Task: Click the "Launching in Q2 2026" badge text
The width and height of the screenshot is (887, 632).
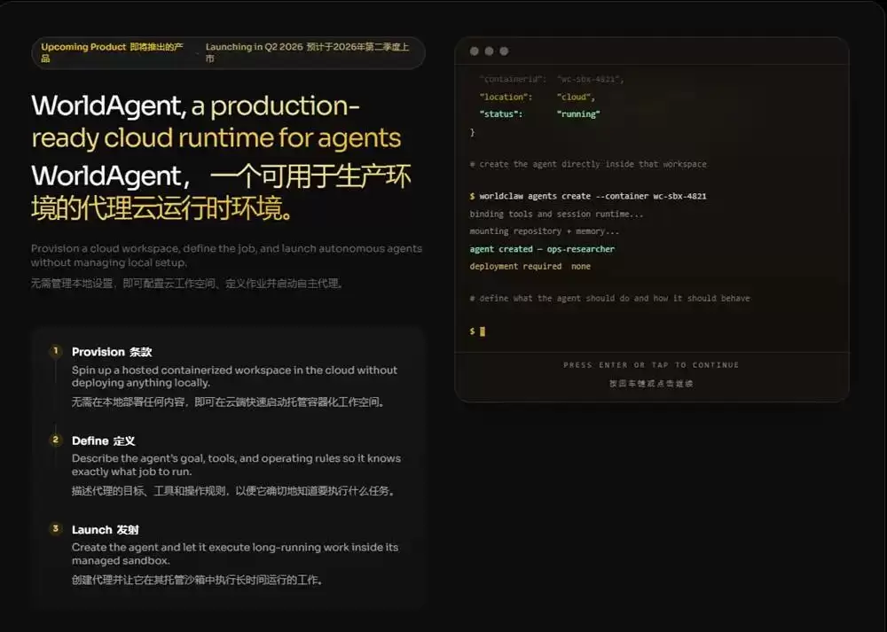Action: [254, 47]
